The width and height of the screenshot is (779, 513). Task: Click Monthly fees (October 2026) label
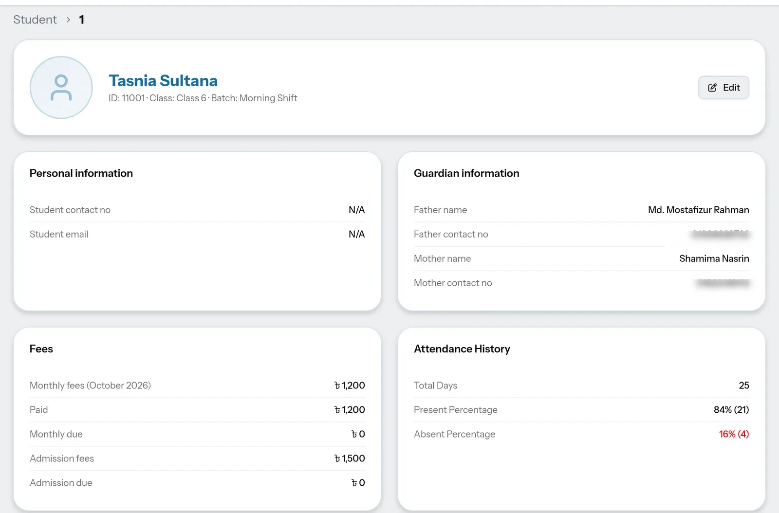(91, 385)
